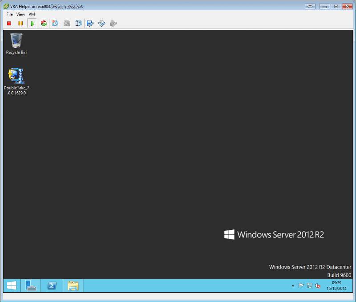Select the Recycle Bin desktop icon

coord(16,44)
